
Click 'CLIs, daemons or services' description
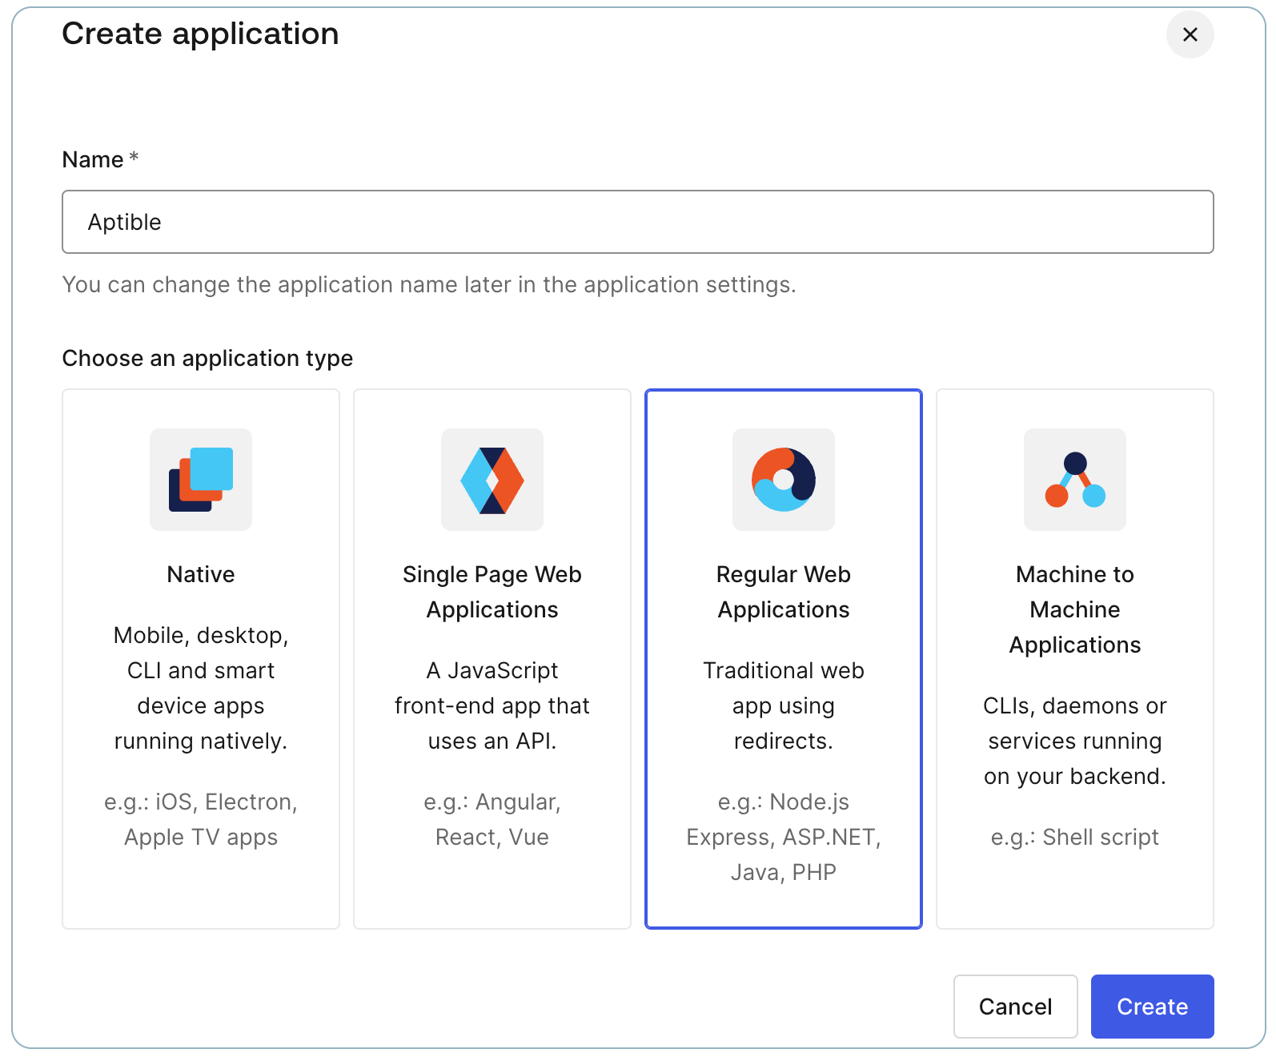(x=1075, y=741)
